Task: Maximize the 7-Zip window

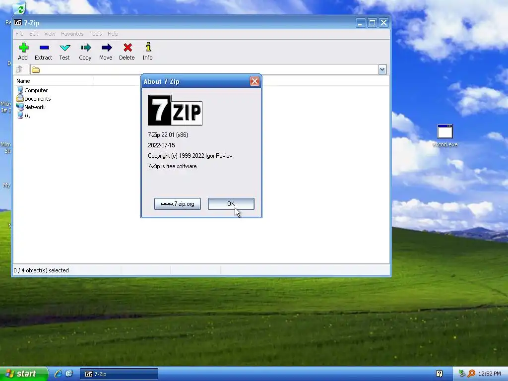Action: click(372, 23)
